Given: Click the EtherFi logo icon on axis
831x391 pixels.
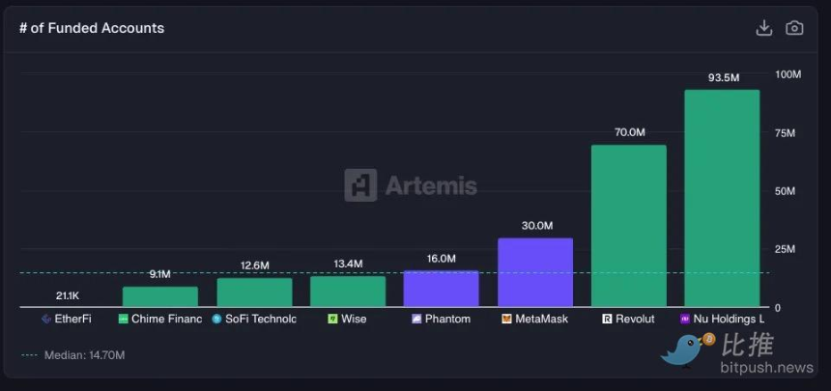Looking at the screenshot, I should coord(46,319).
